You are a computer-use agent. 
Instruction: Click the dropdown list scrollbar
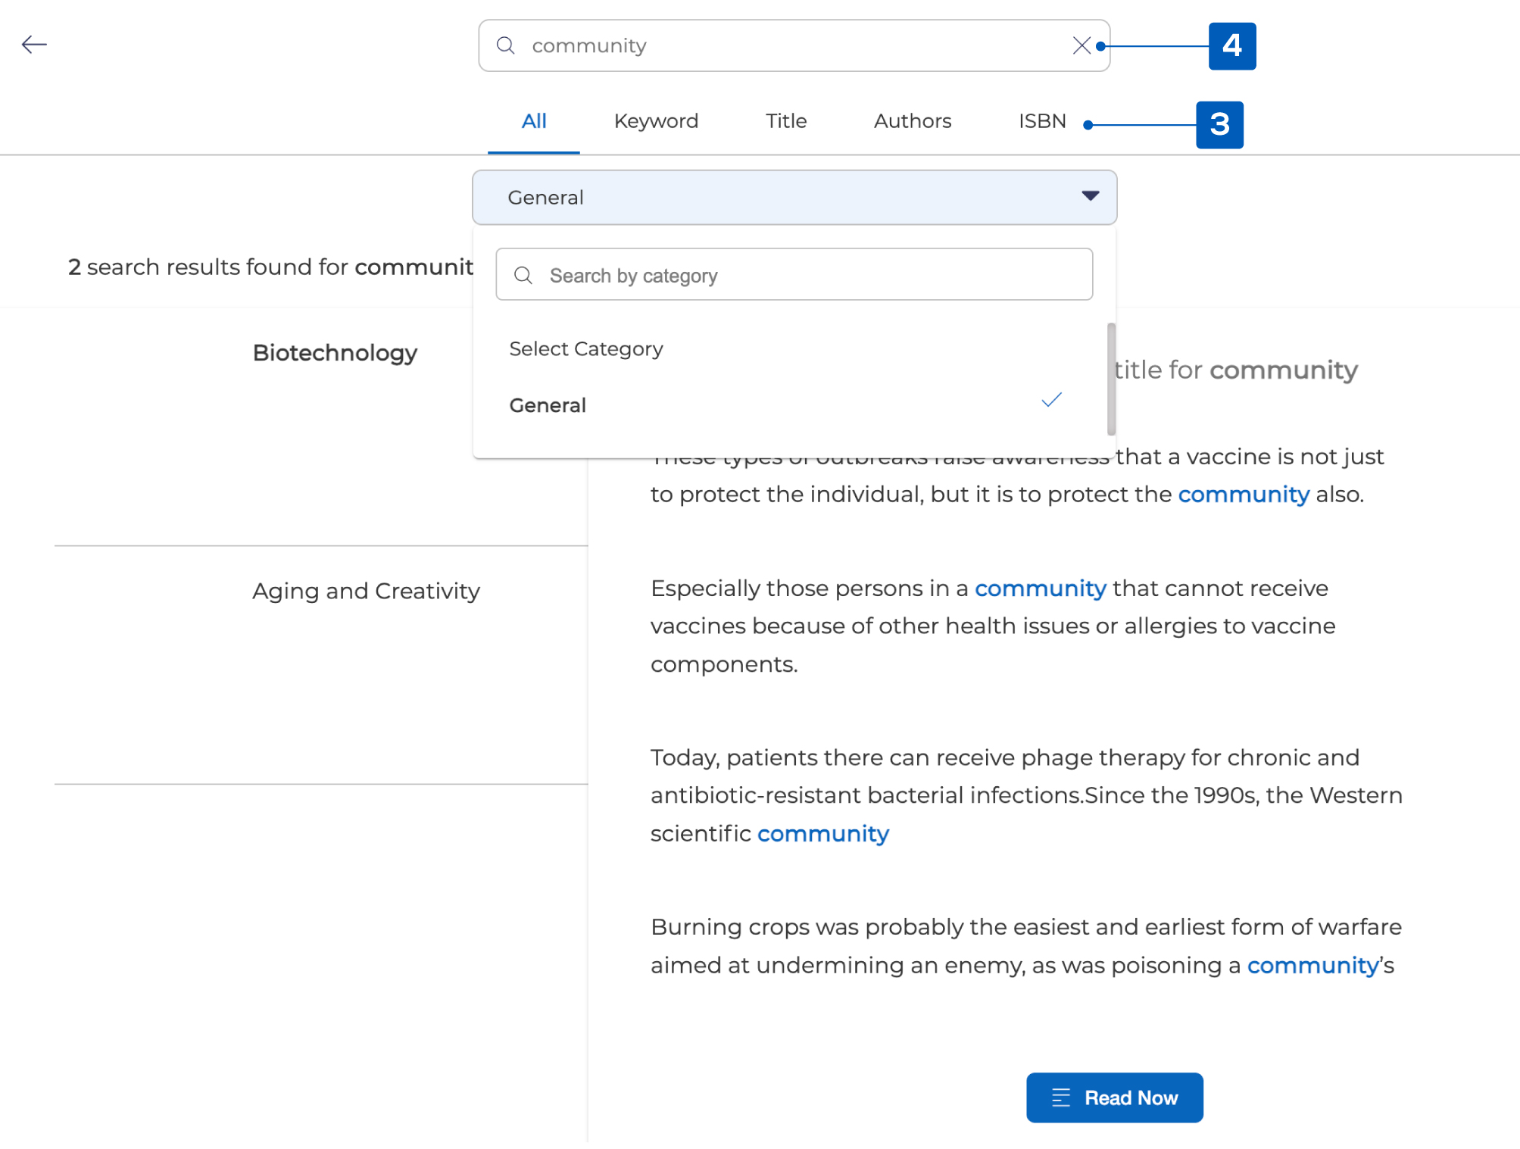pyautogui.click(x=1111, y=379)
